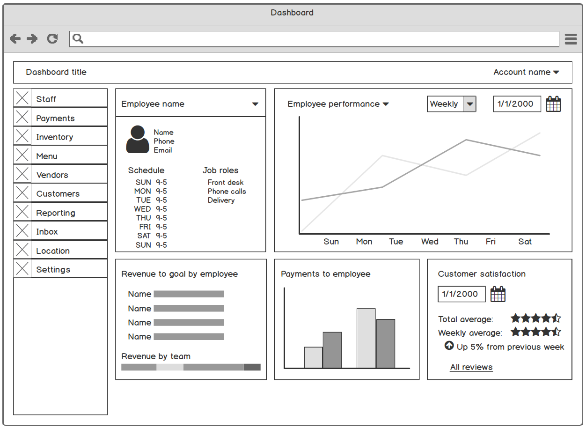Click the Inbox placeholder icon

22,231
